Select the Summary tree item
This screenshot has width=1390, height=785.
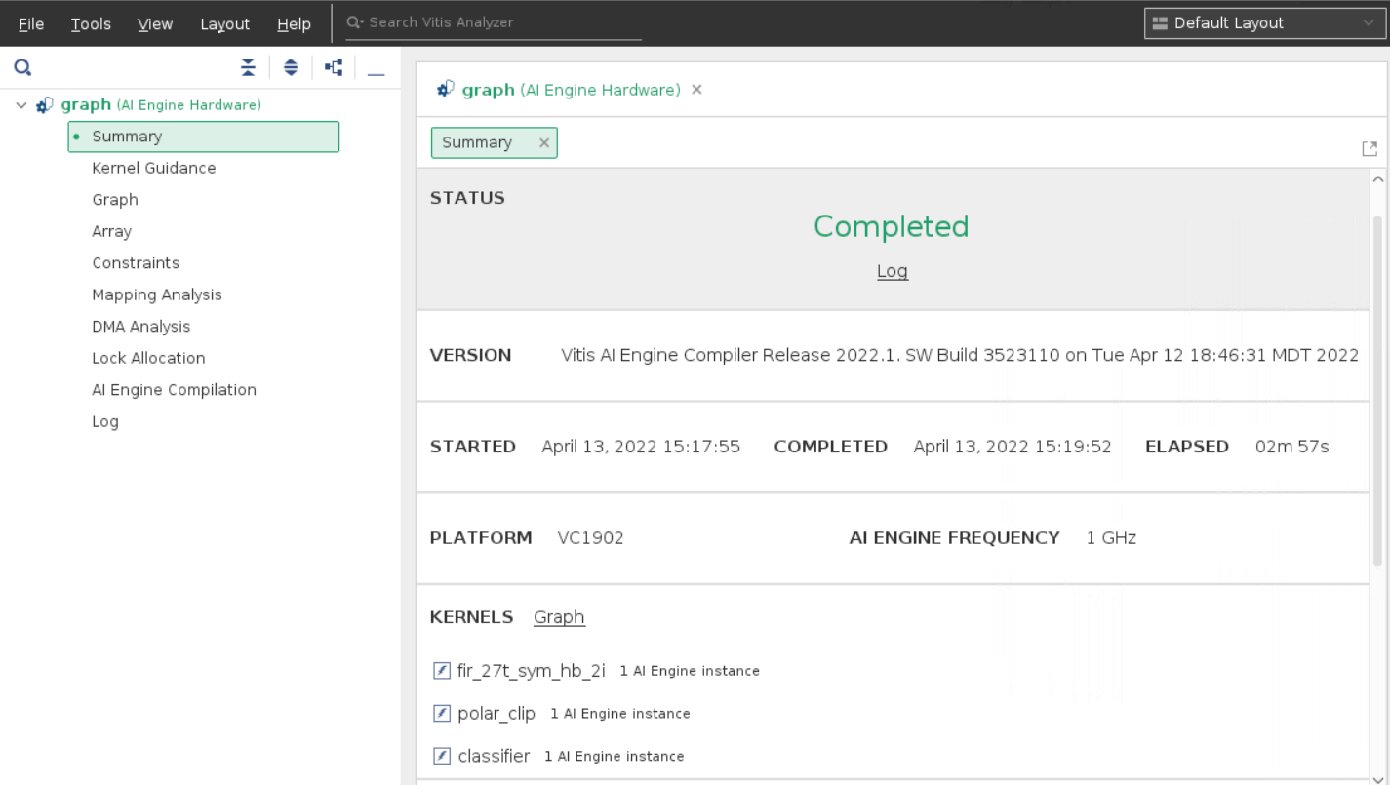126,137
